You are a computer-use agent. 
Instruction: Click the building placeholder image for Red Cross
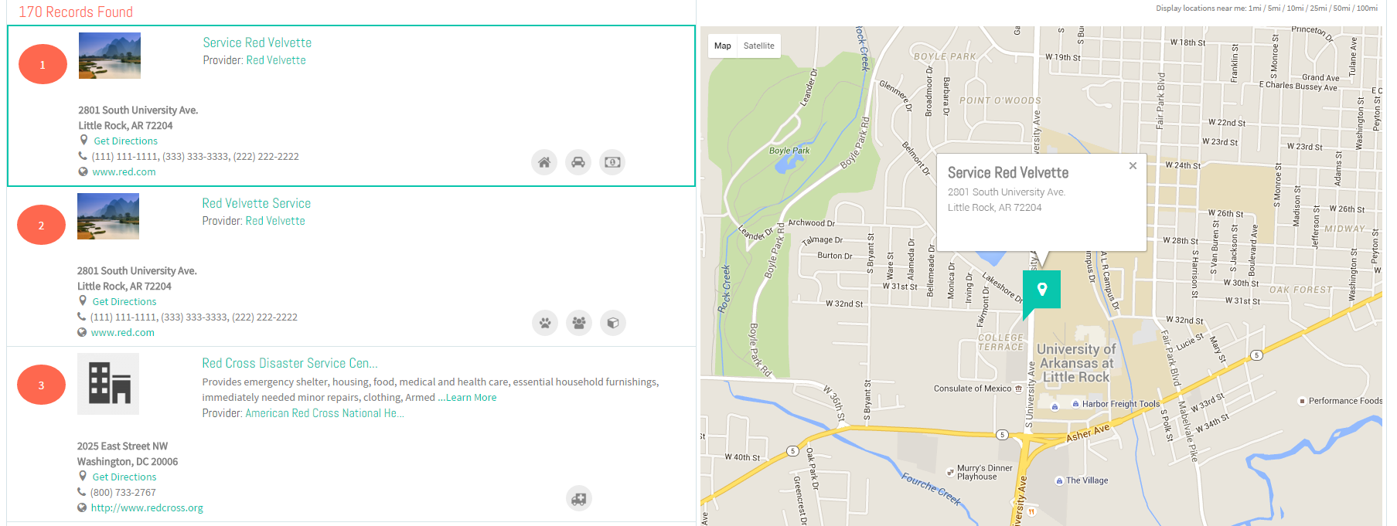point(108,384)
